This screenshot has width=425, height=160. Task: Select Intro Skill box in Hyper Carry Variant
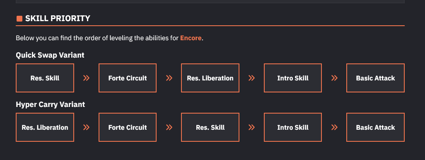[x=293, y=127]
